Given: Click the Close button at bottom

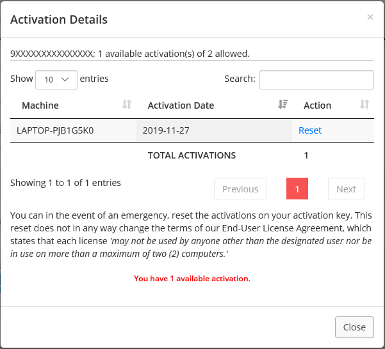Looking at the screenshot, I should [354, 327].
